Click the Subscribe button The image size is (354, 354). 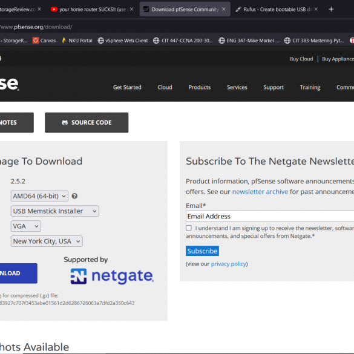click(202, 251)
